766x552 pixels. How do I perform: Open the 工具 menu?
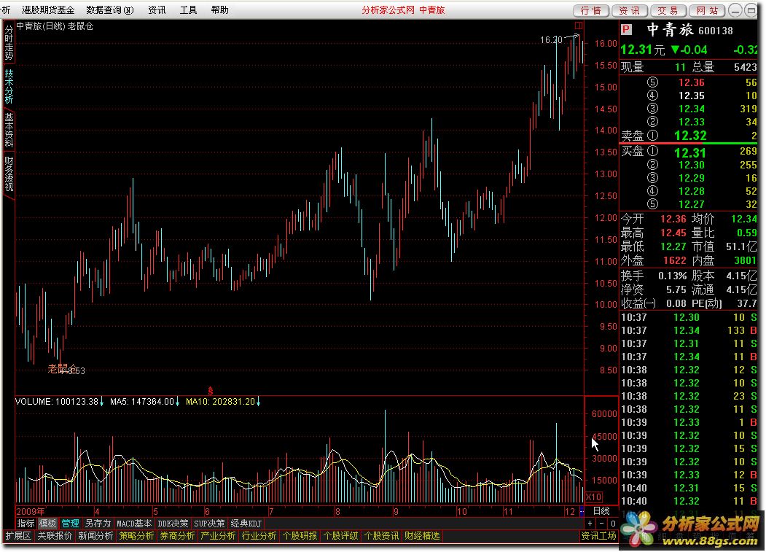coord(188,9)
